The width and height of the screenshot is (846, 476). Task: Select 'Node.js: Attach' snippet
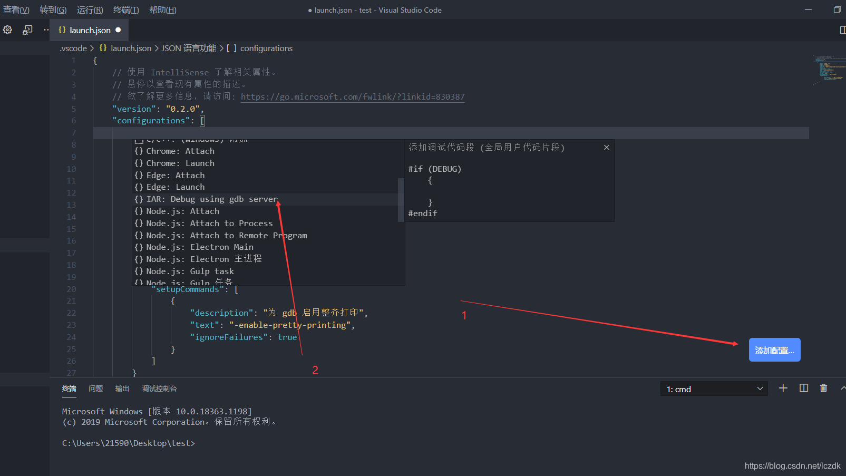[x=269, y=211]
